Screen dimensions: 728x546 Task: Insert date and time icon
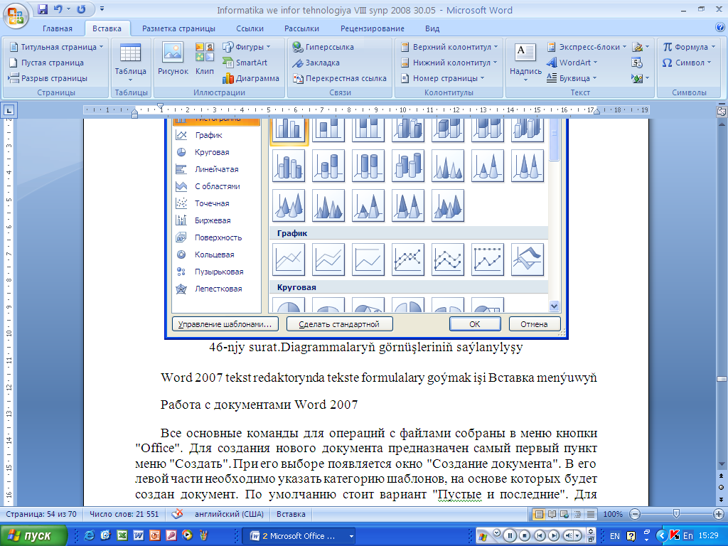coord(637,63)
